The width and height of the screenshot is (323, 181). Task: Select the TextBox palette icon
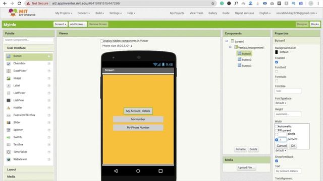coord(9,145)
